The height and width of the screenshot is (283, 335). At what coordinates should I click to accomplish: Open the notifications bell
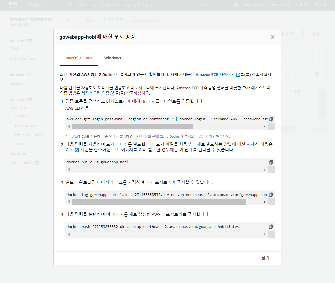pos(236,5)
